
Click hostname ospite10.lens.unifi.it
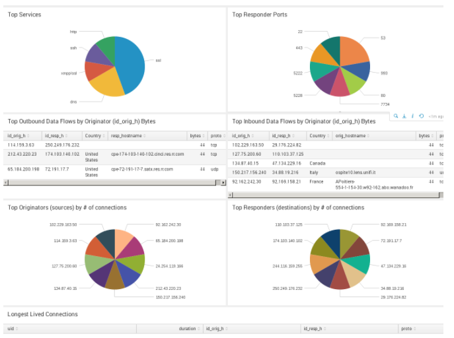356,172
